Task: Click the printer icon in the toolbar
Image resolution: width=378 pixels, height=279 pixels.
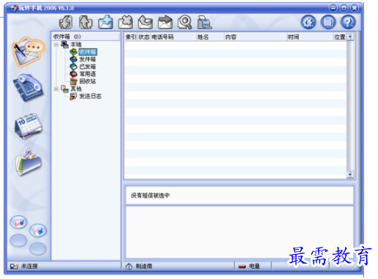Action: (205, 22)
